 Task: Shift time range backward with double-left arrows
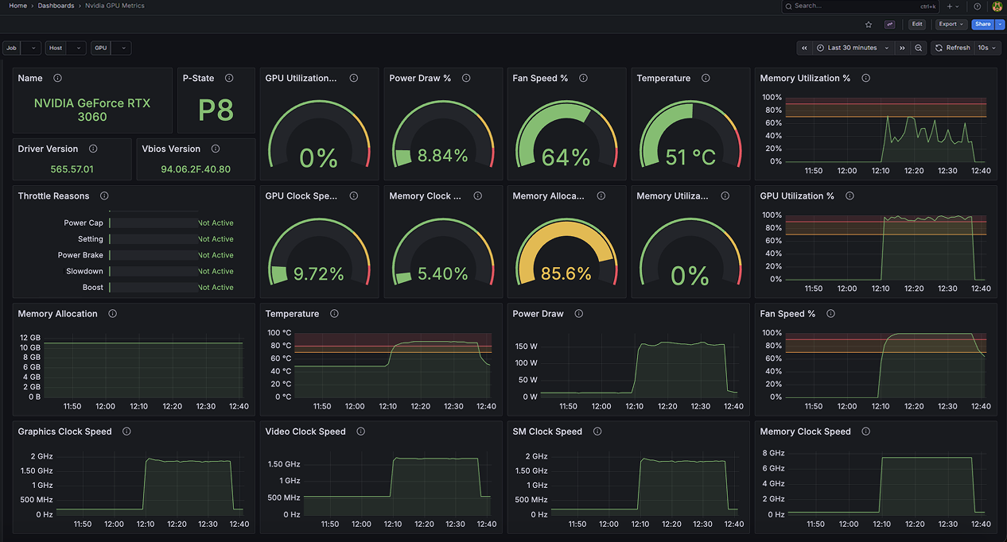(x=805, y=48)
